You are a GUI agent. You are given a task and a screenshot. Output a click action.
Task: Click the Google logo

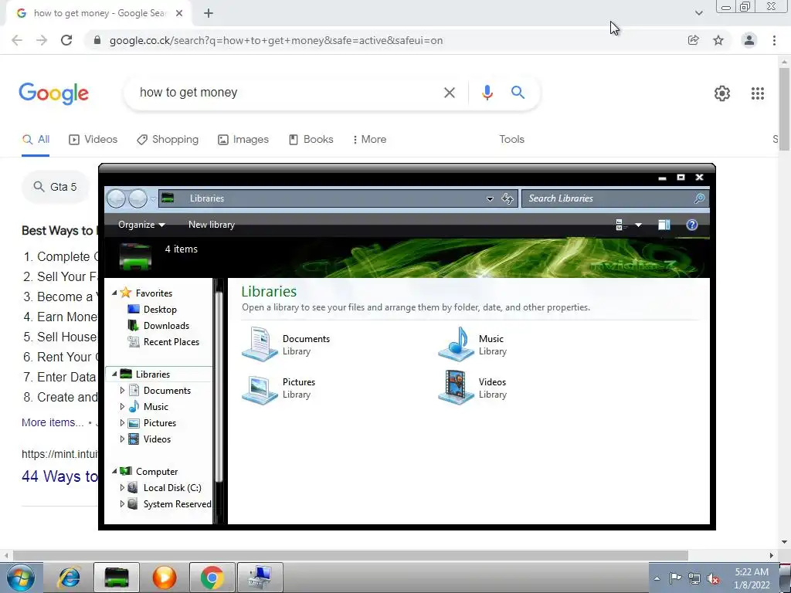point(54,93)
